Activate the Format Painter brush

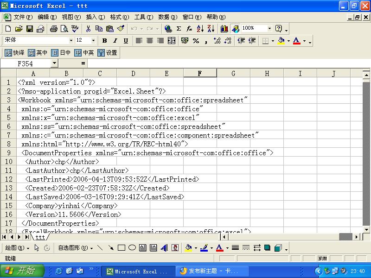point(121,29)
